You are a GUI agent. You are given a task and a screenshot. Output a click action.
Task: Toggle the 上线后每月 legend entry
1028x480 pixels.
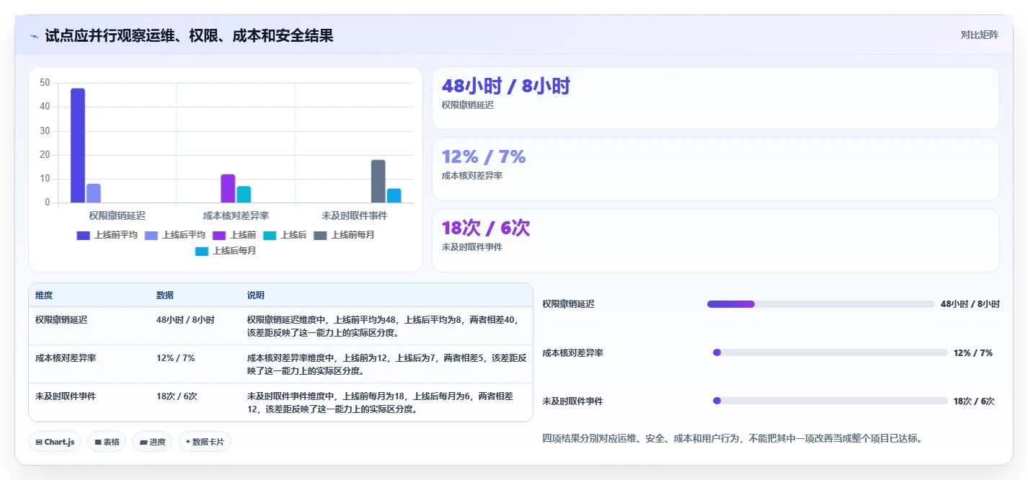(x=226, y=251)
